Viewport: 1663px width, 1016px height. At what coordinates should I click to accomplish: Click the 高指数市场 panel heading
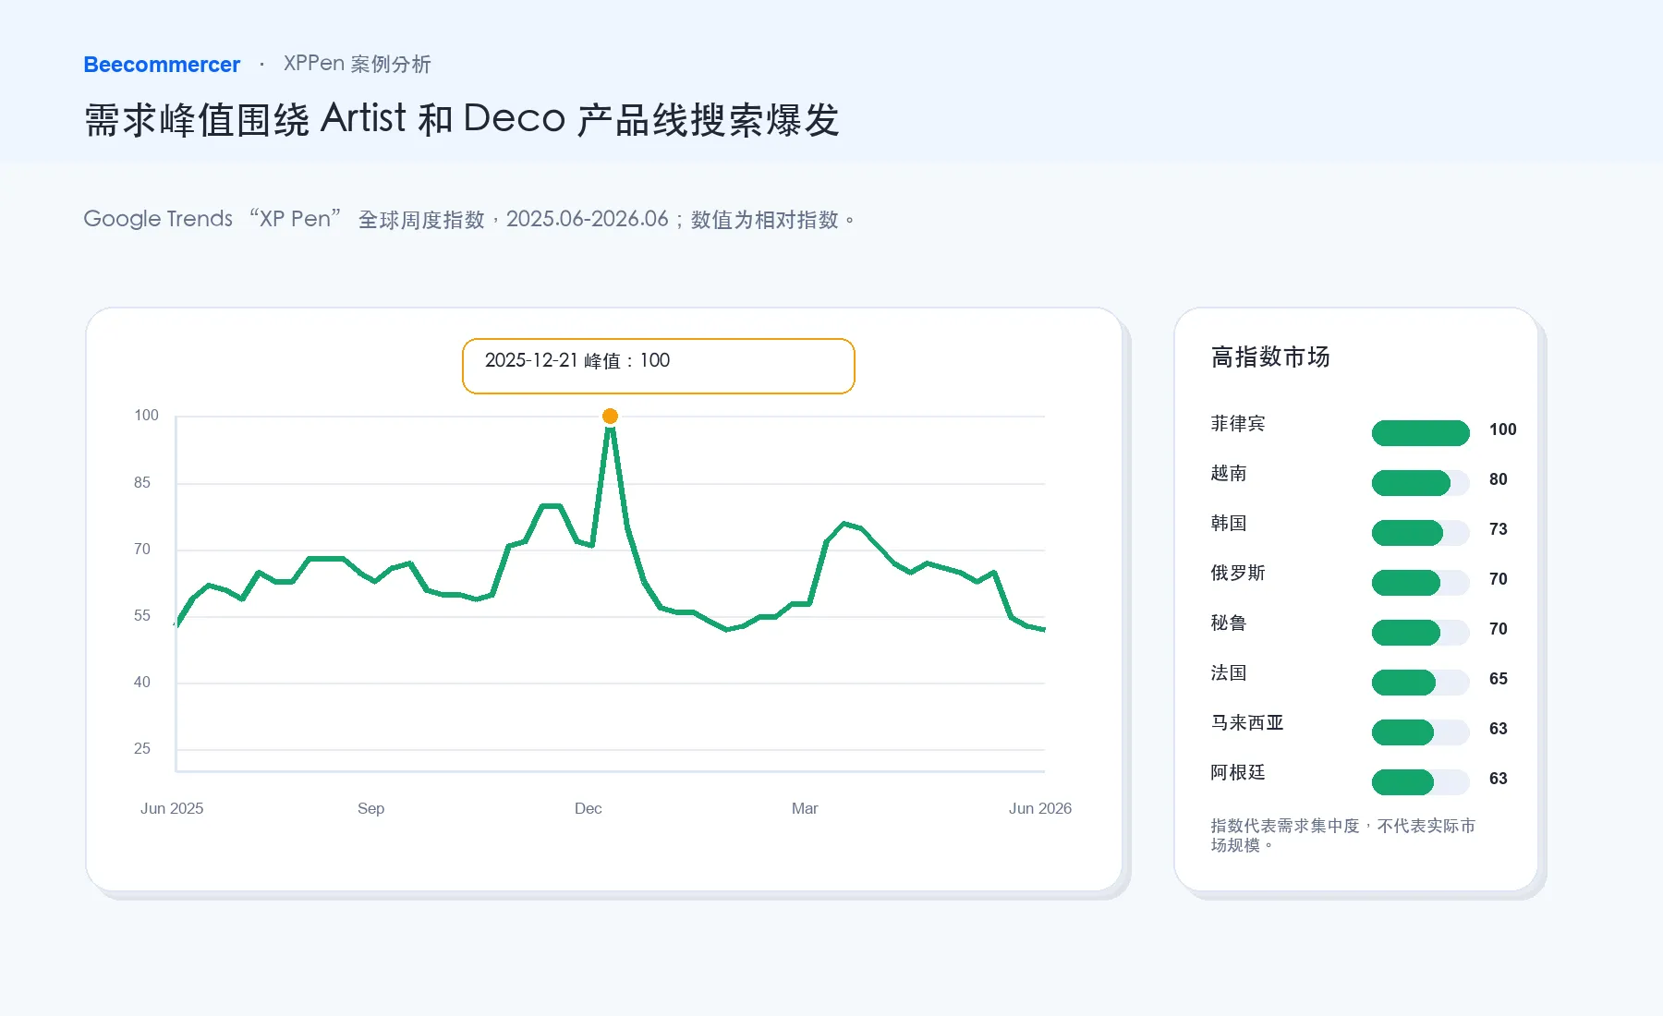[1270, 357]
